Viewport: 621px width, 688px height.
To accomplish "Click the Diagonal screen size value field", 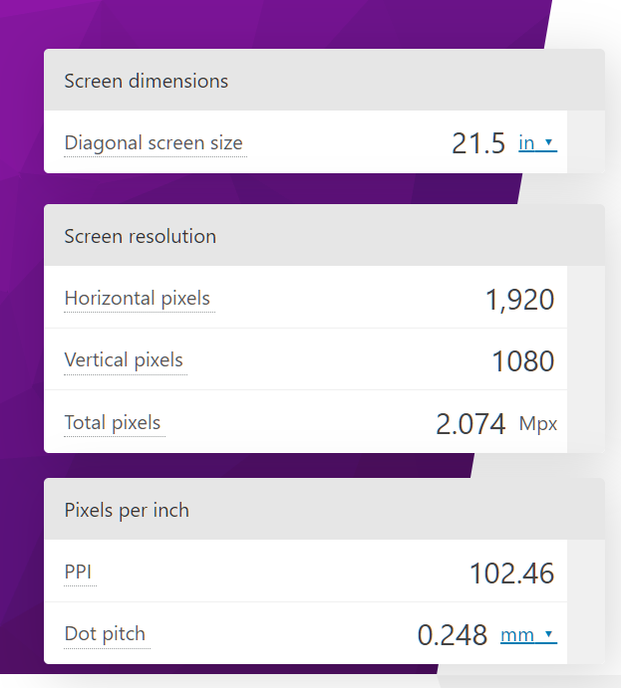I will (478, 143).
